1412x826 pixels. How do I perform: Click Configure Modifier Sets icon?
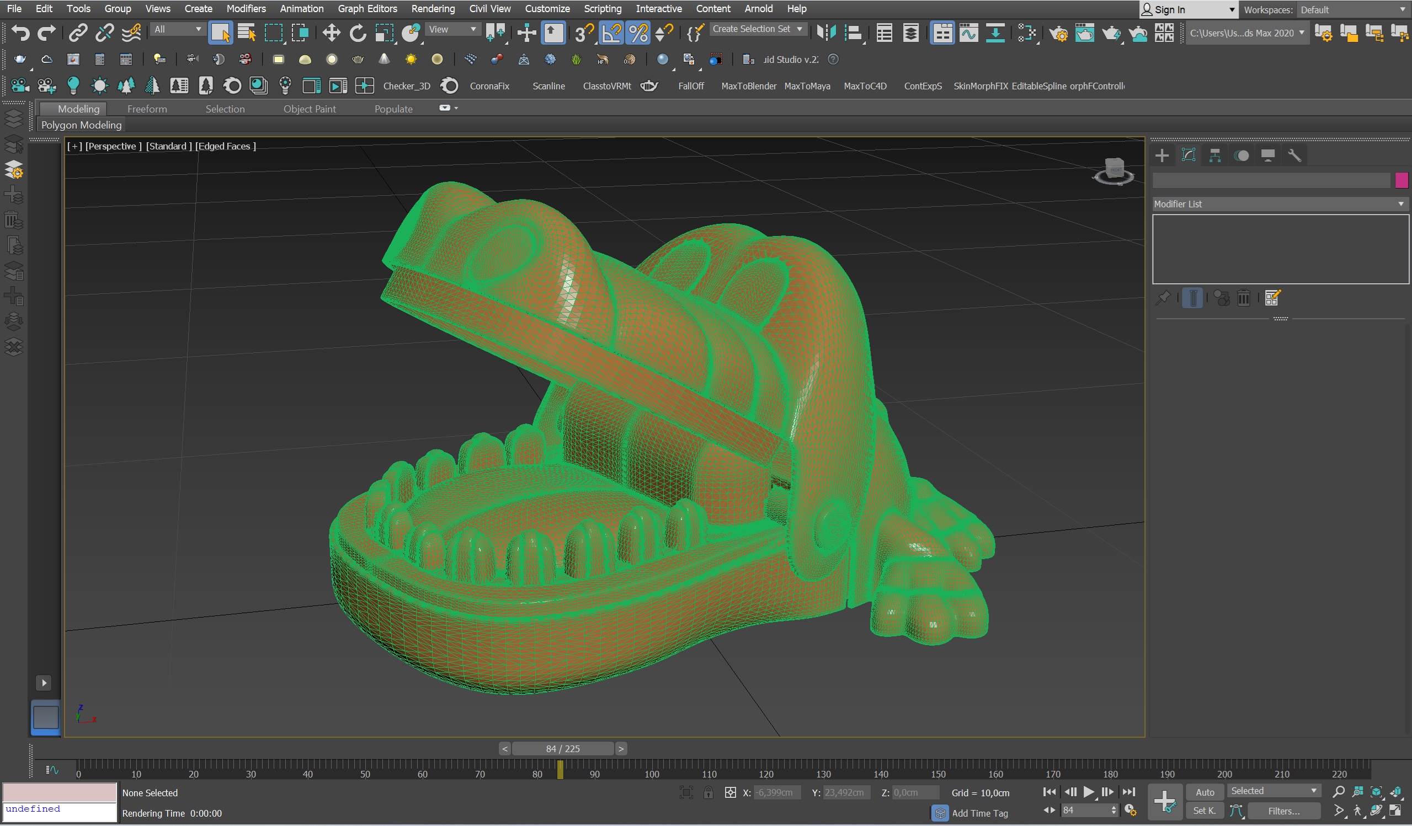(x=1272, y=298)
